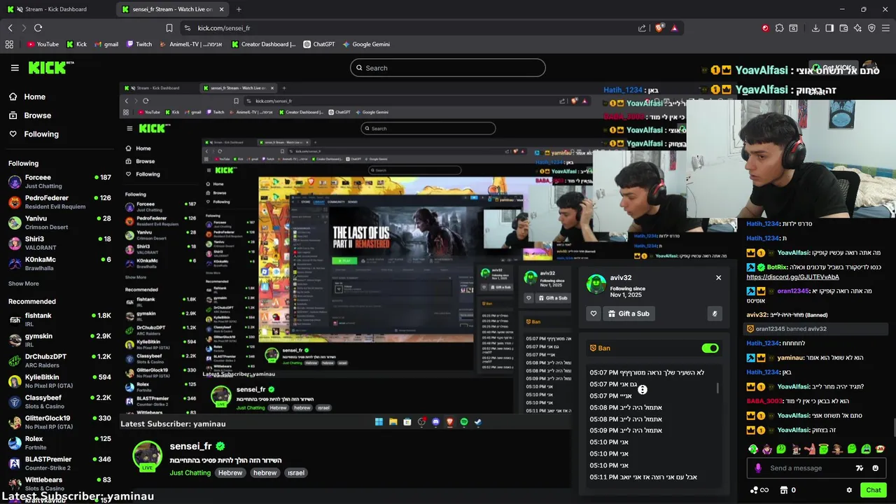Reload the page with the refresh icon

pyautogui.click(x=38, y=28)
